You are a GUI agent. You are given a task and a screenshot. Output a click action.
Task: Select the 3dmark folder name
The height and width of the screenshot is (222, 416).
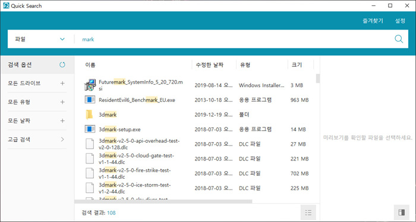(108, 115)
